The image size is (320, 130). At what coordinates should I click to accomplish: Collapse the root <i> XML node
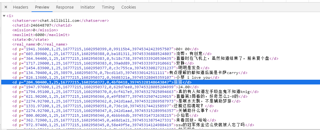pos(4,16)
